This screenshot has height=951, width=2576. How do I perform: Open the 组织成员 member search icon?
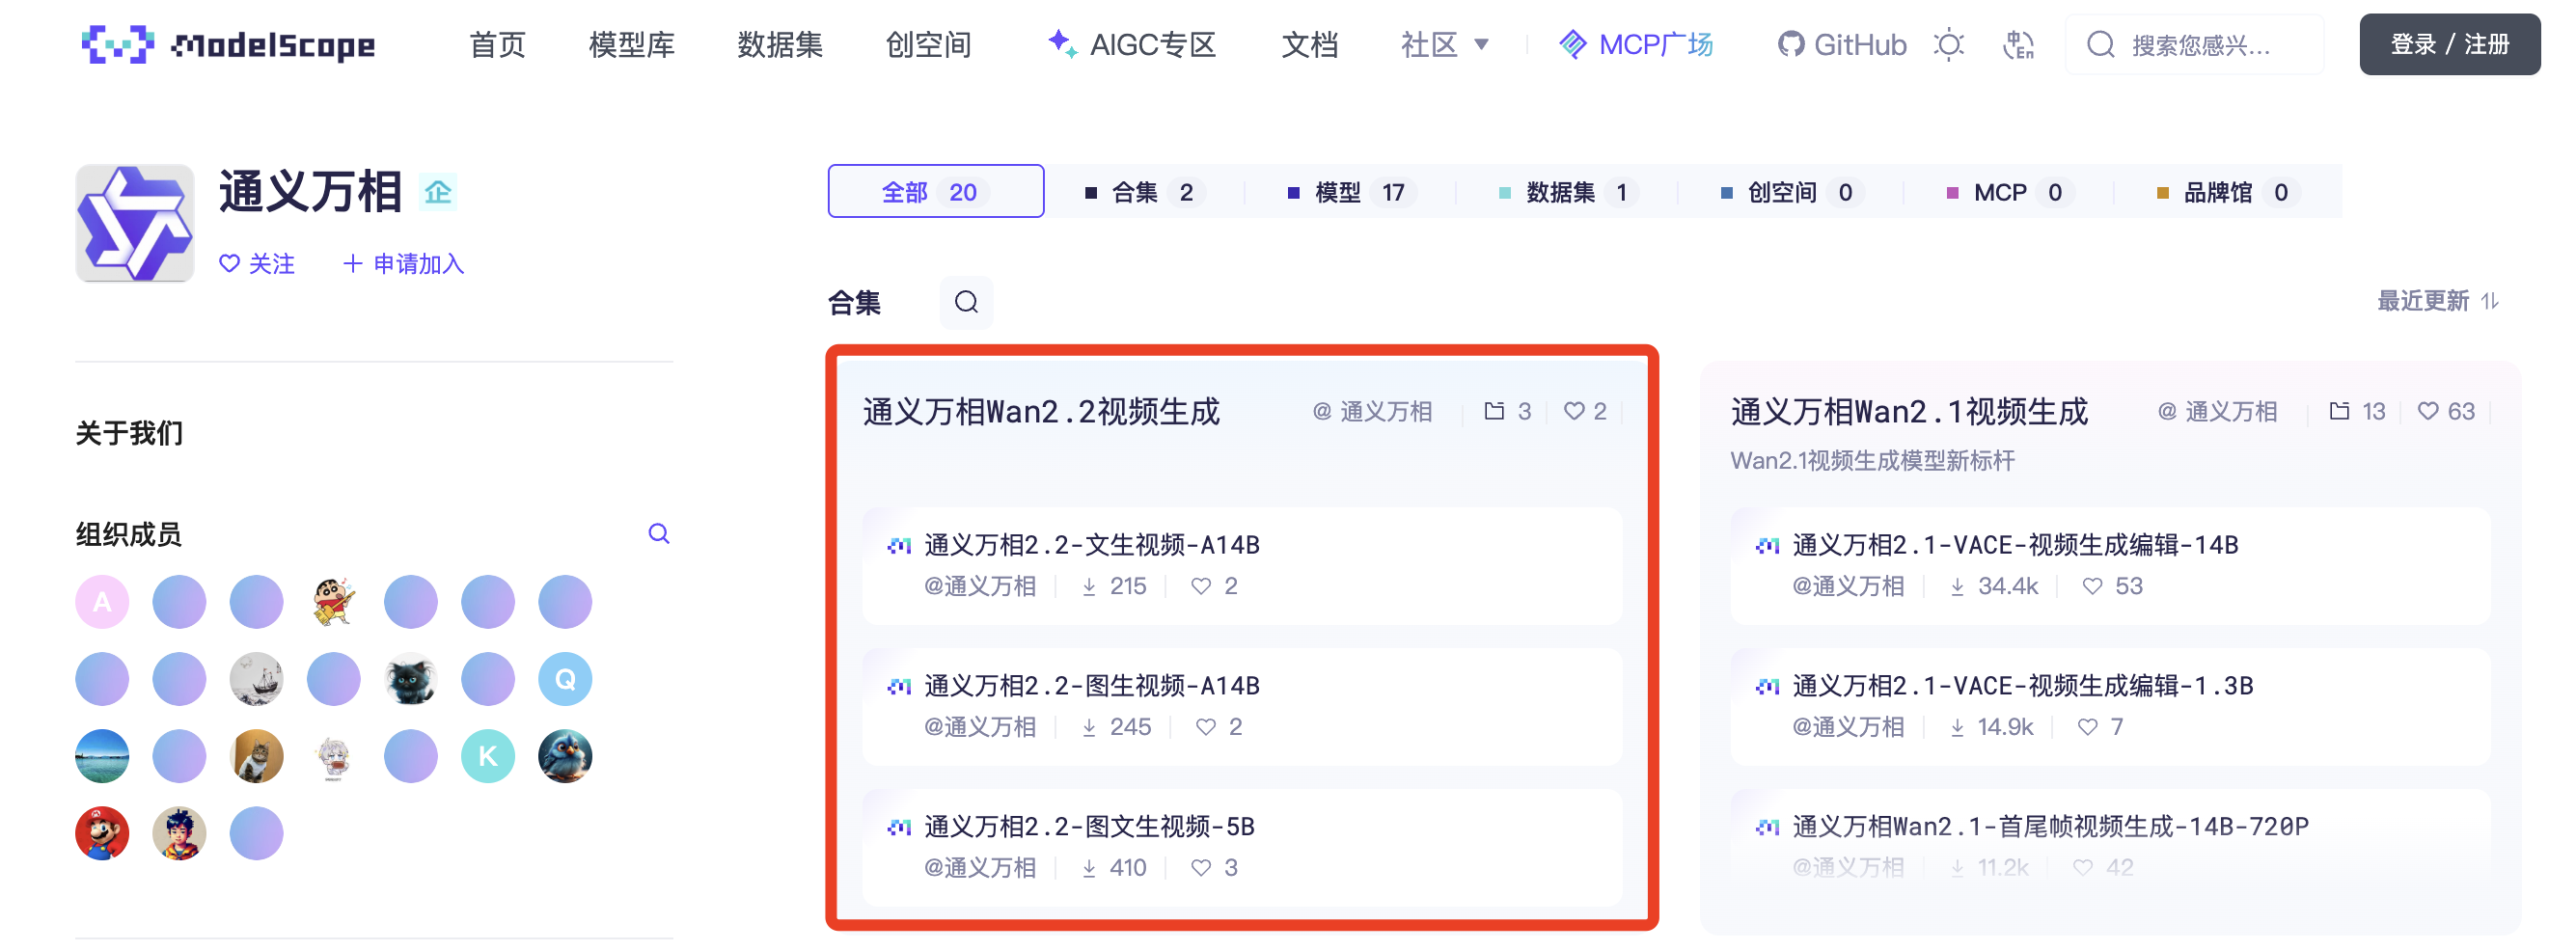[658, 534]
